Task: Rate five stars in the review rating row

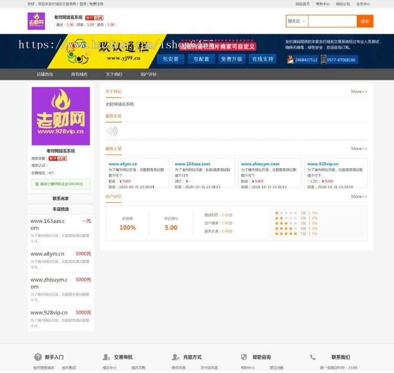Action: click(285, 234)
